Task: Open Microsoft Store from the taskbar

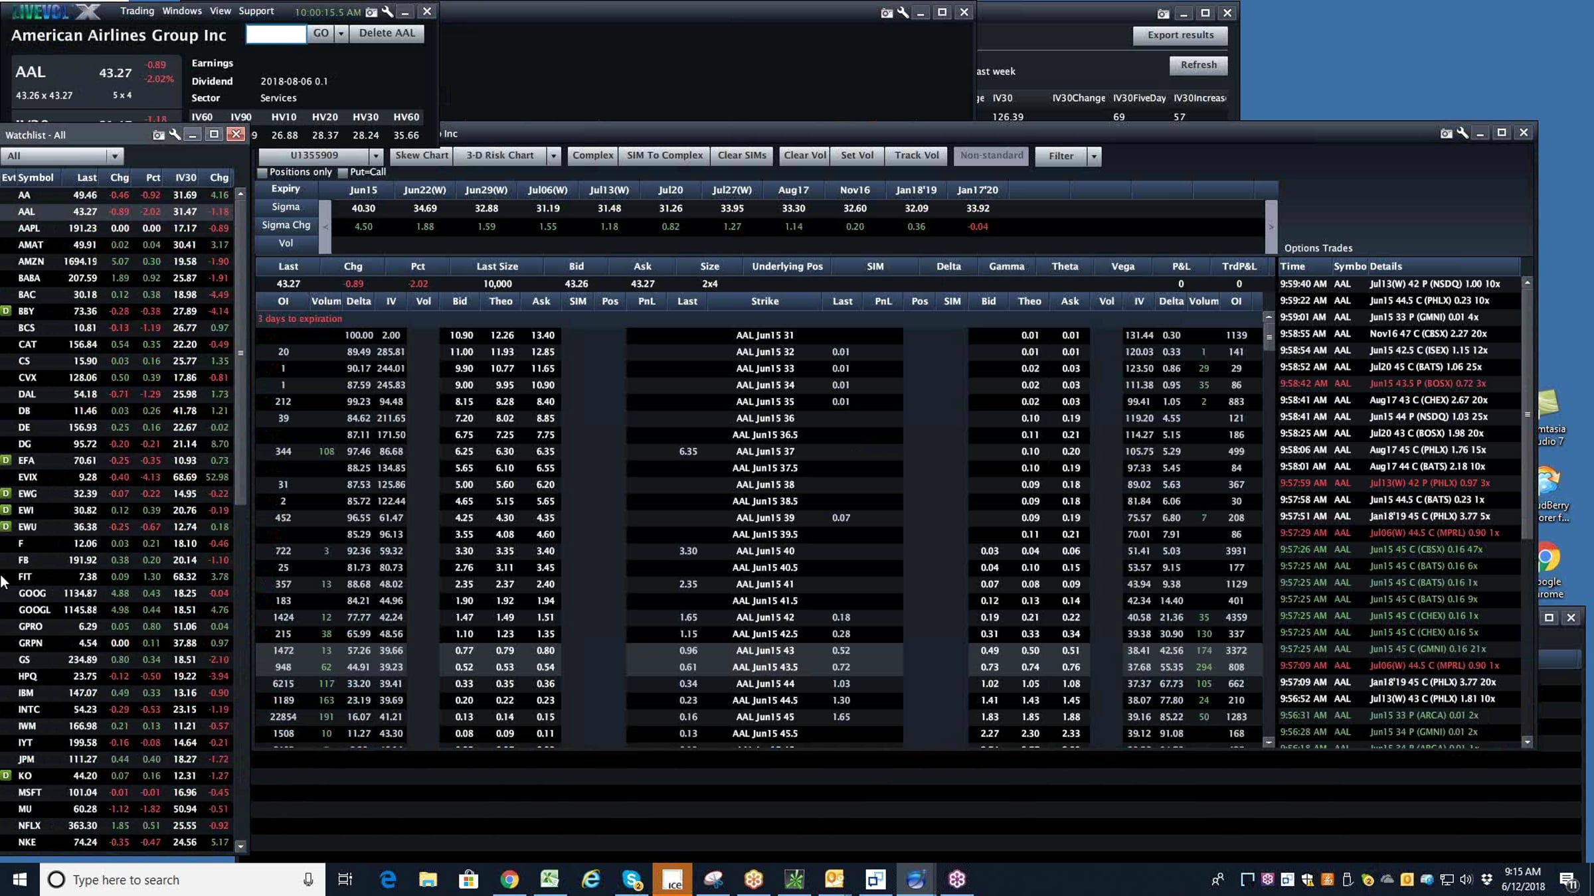Action: (469, 879)
